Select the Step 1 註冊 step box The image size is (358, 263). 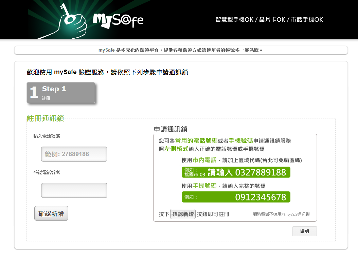[x=61, y=93]
